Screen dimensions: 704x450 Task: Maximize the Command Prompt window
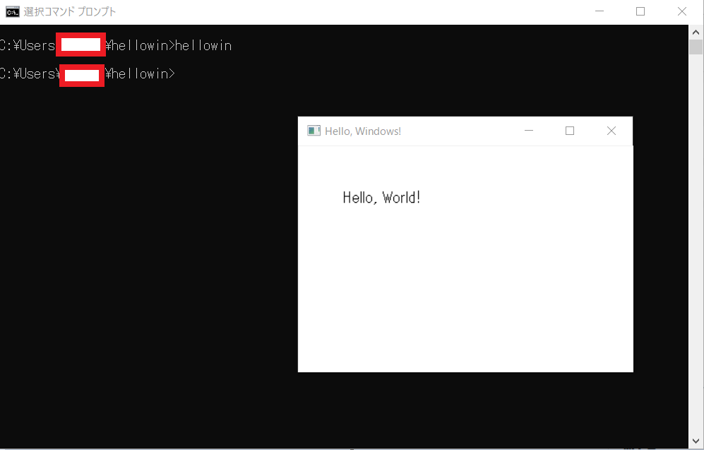click(x=640, y=11)
